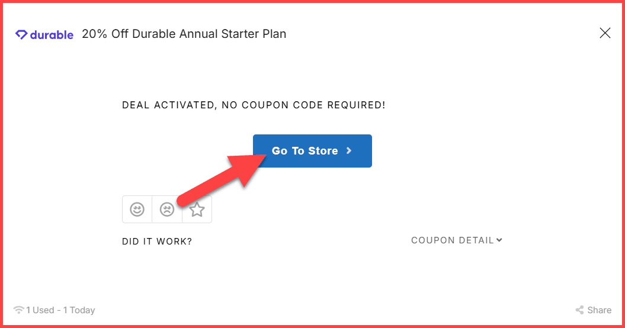625x328 pixels.
Task: Open the Share link
Action: point(599,310)
